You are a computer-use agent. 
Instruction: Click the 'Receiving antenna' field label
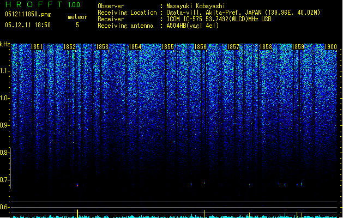point(125,26)
